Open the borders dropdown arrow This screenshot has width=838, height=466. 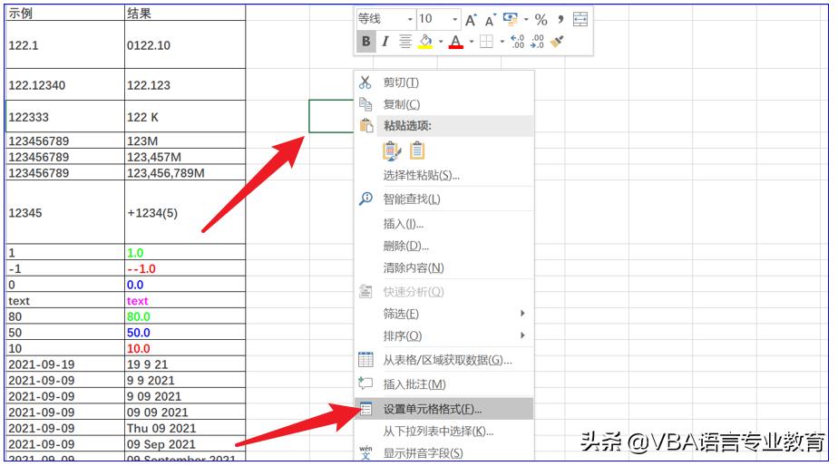(502, 41)
